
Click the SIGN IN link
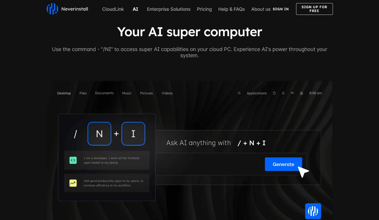click(x=281, y=9)
